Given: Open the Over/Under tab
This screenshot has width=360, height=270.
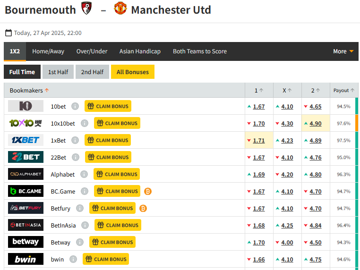Looking at the screenshot, I should [x=92, y=51].
